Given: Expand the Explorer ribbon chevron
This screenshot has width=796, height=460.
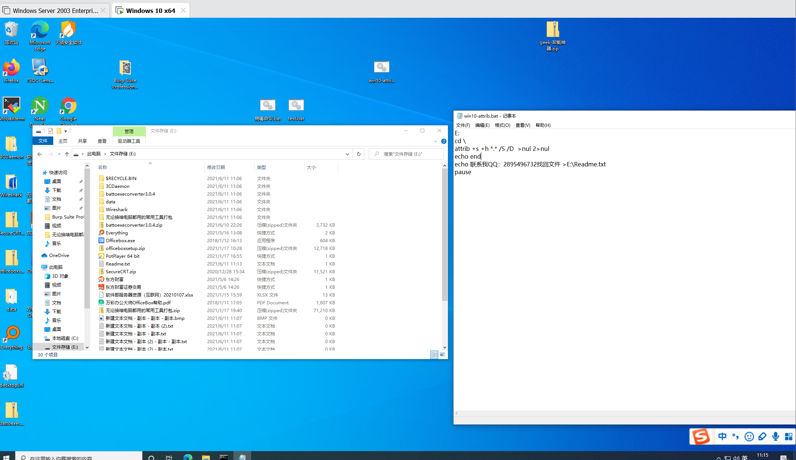Looking at the screenshot, I should 435,141.
